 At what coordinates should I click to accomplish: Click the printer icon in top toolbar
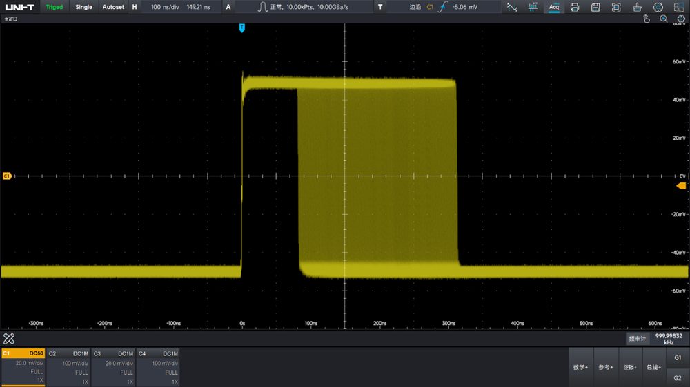point(575,7)
